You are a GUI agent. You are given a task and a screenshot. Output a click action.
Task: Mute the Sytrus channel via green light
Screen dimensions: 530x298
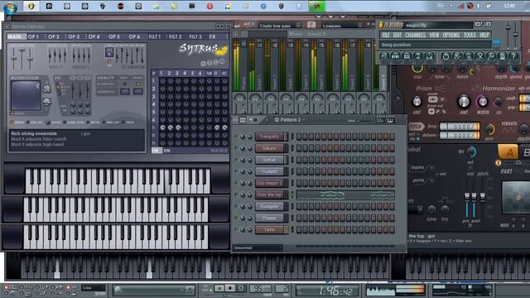click(x=236, y=160)
